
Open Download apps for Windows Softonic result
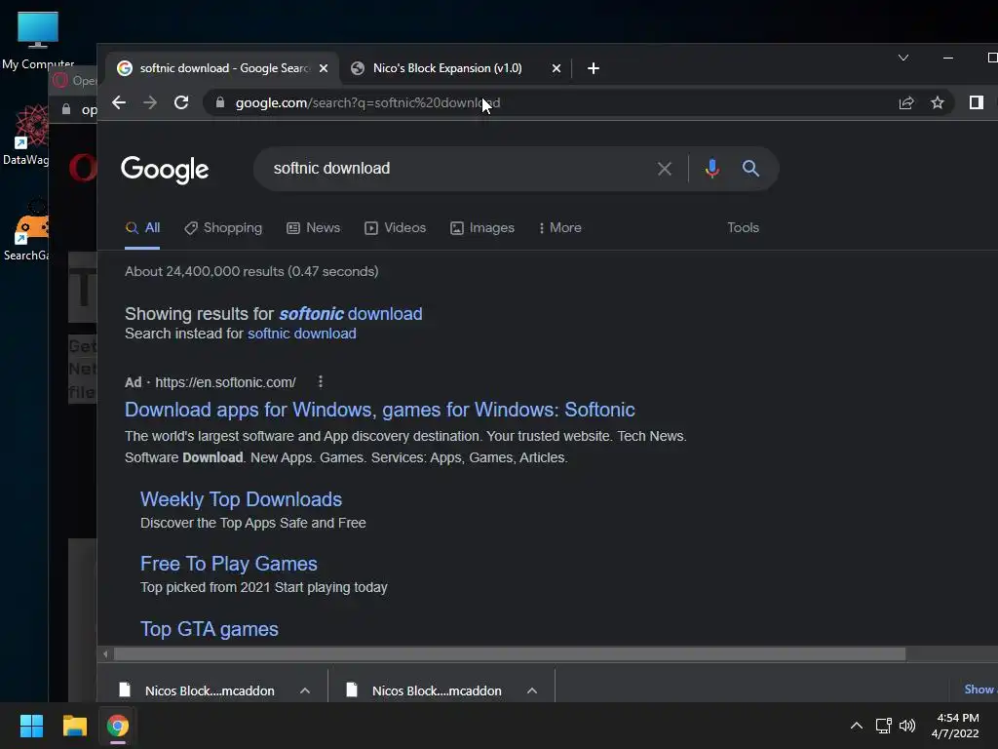[380, 410]
